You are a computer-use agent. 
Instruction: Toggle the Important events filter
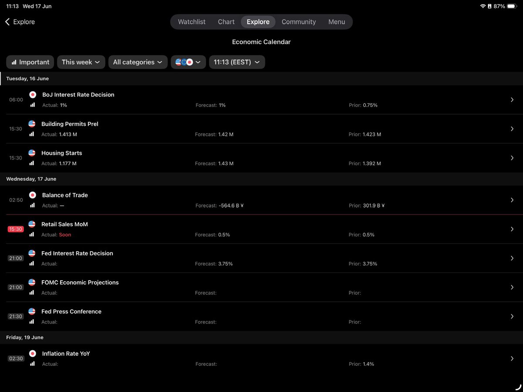[x=30, y=62]
